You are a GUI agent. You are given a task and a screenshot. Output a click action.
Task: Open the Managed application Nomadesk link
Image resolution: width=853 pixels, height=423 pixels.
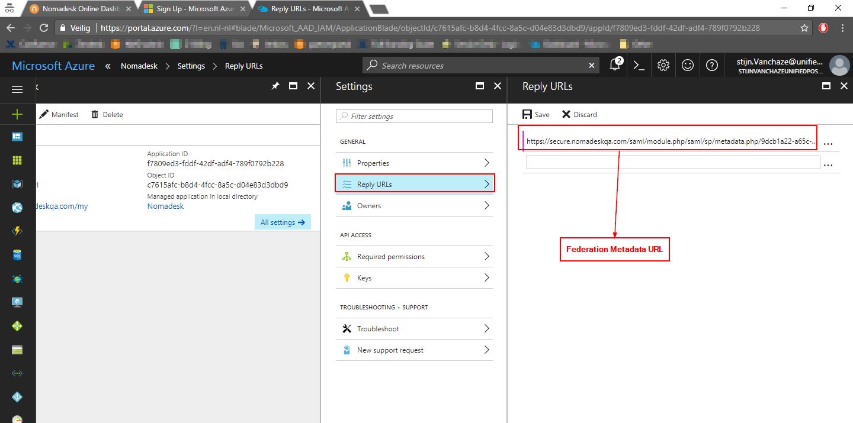click(165, 206)
